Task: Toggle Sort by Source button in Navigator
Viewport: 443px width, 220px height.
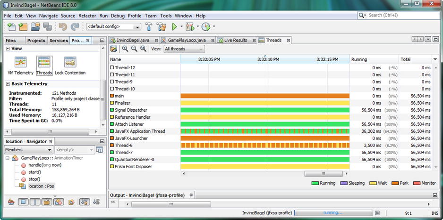Action: pos(96,202)
